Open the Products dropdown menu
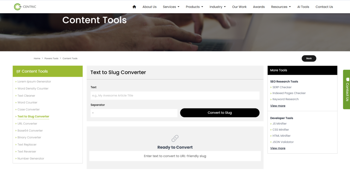Screen dimensions: 350x174 [x=194, y=7]
